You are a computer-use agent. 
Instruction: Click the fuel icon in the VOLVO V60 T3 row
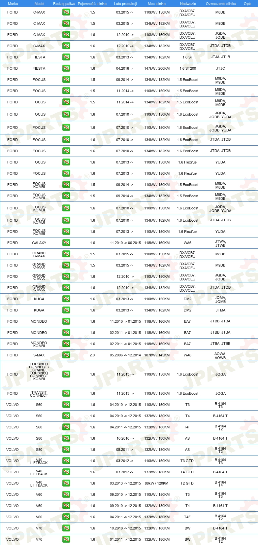(x=66, y=494)
